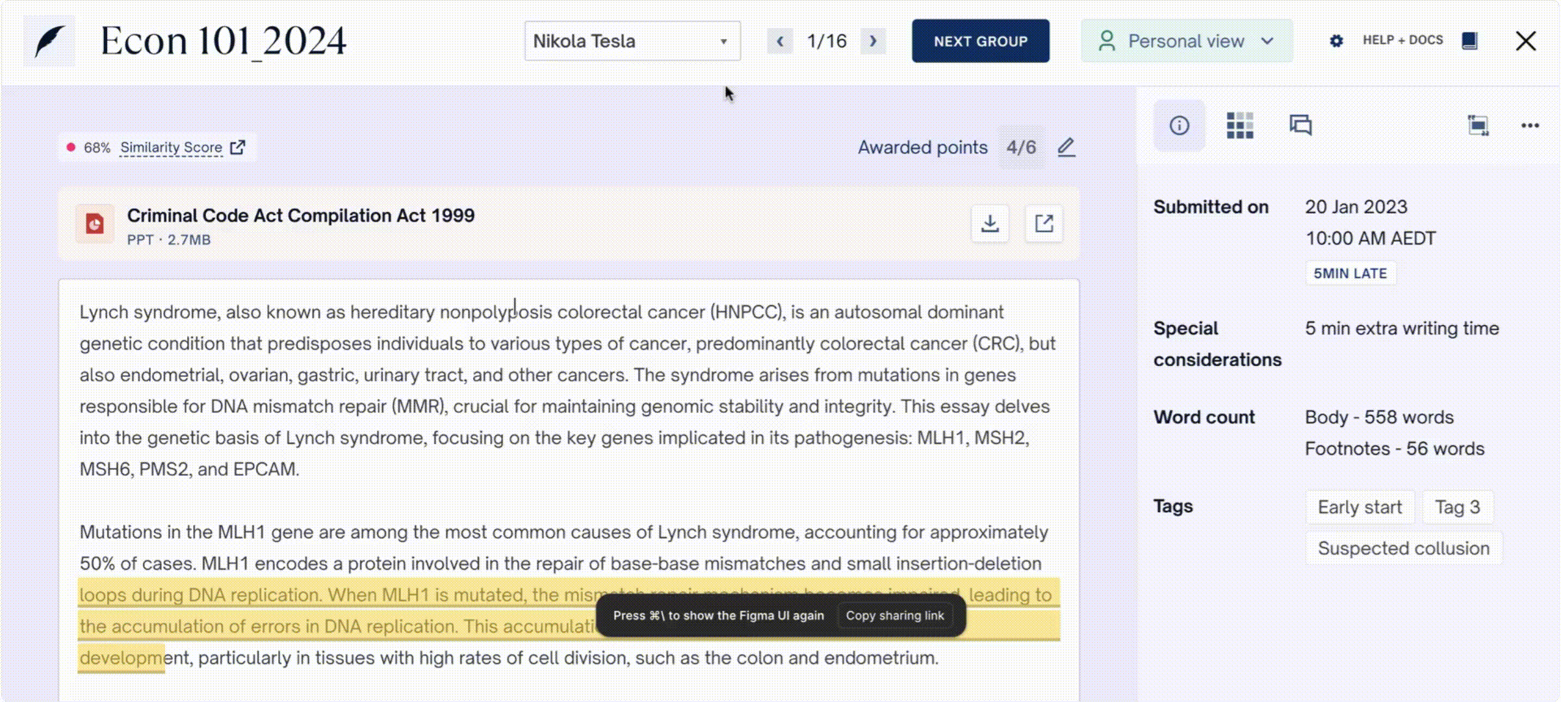This screenshot has height=702, width=1561.
Task: Click the 4/6 awarded points value
Action: pyautogui.click(x=1022, y=148)
